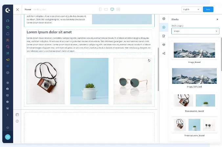Open the layers navigator icon in right toolbar
Viewport: 222px width, 147px height.
pos(164,45)
